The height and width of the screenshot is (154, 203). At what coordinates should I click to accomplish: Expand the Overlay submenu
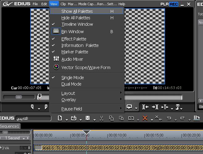coord(68,100)
